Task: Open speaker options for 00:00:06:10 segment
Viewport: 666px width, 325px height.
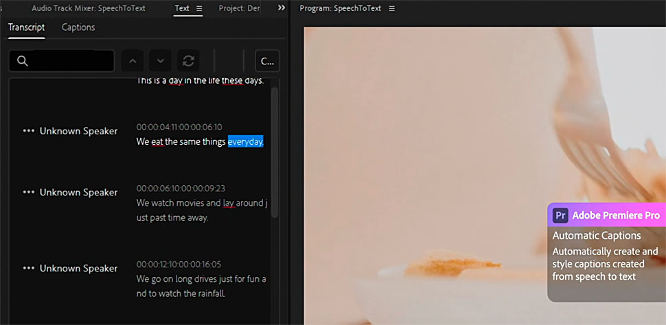Action: coord(28,192)
